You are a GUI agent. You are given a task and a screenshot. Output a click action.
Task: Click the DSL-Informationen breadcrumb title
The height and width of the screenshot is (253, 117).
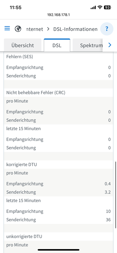click(75, 29)
